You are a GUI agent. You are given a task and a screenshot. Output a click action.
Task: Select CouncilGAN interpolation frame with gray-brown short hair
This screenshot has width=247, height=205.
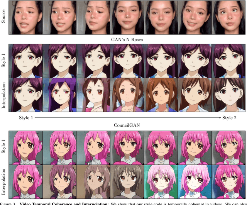click(x=127, y=182)
